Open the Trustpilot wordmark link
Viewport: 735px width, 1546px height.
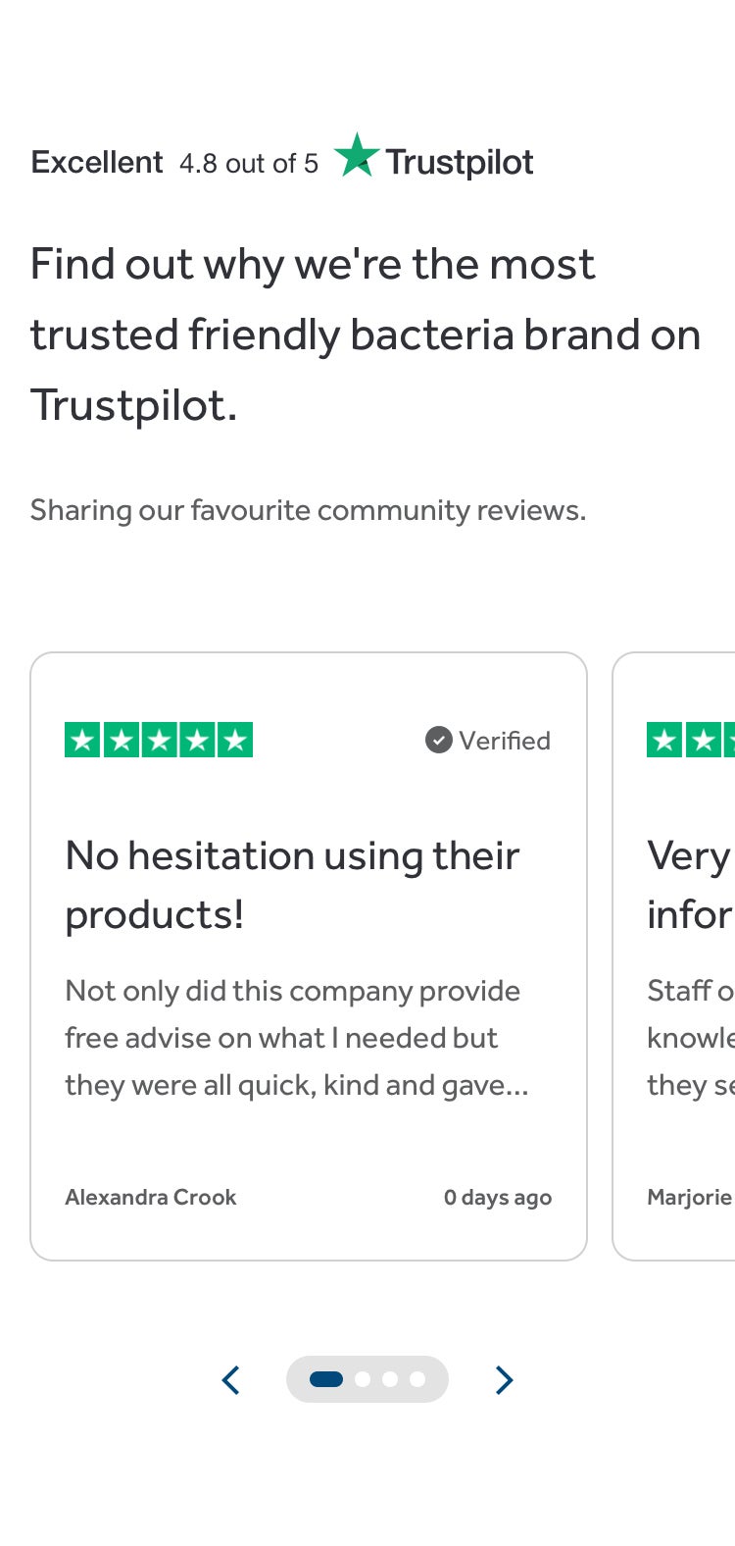point(459,163)
